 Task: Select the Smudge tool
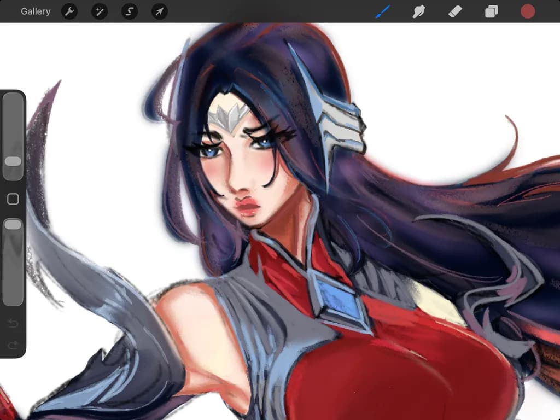(418, 11)
